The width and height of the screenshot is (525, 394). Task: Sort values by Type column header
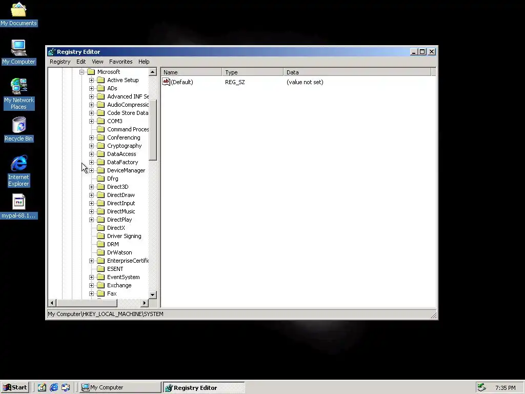coord(252,72)
